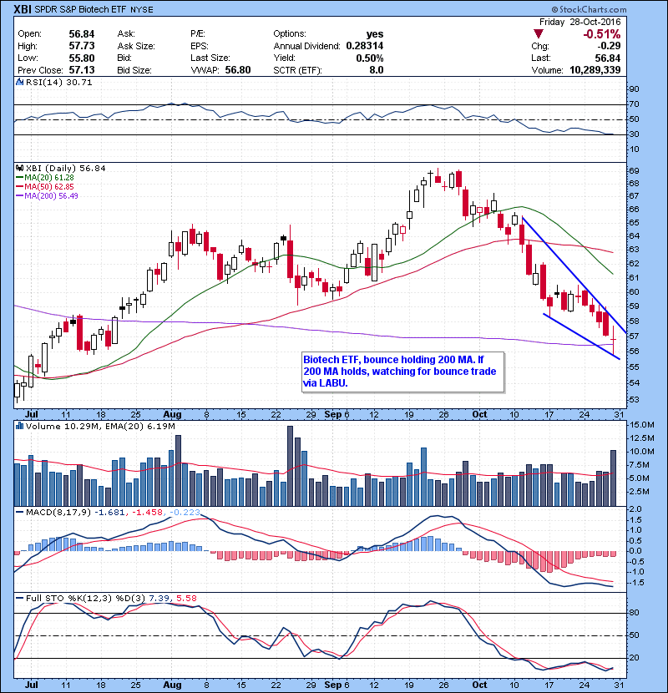Click the date Friday 28-Oct-2016
The height and width of the screenshot is (693, 668).
tap(580, 22)
